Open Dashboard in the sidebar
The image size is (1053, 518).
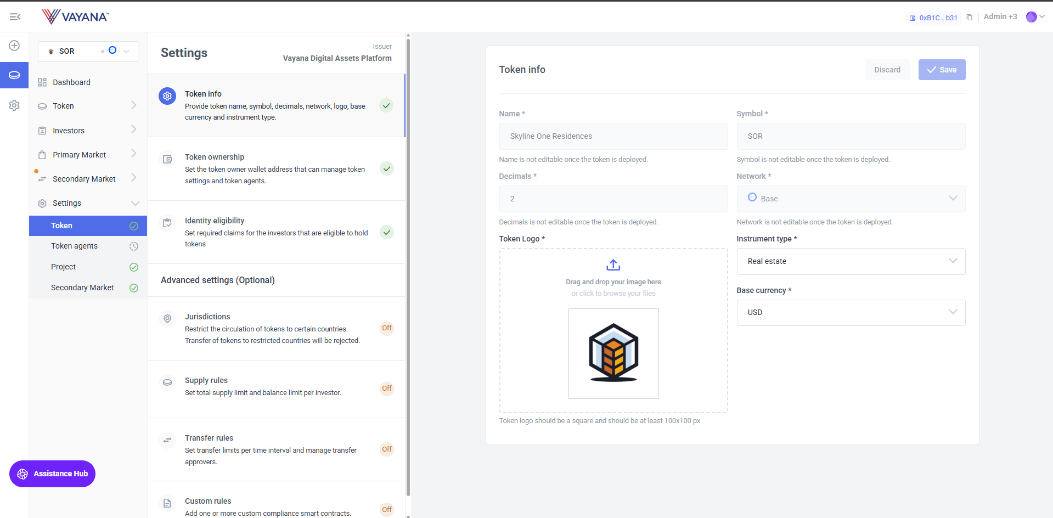point(71,82)
